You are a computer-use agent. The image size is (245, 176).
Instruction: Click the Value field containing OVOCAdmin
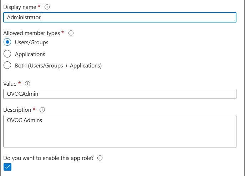point(119,94)
